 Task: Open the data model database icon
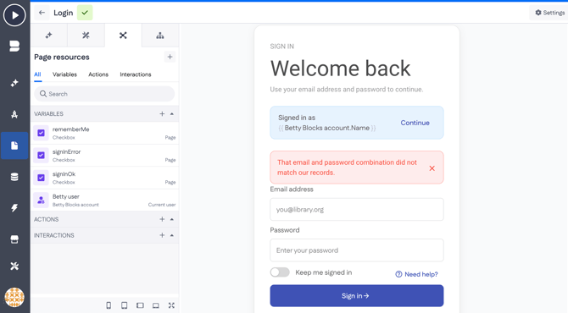point(14,177)
